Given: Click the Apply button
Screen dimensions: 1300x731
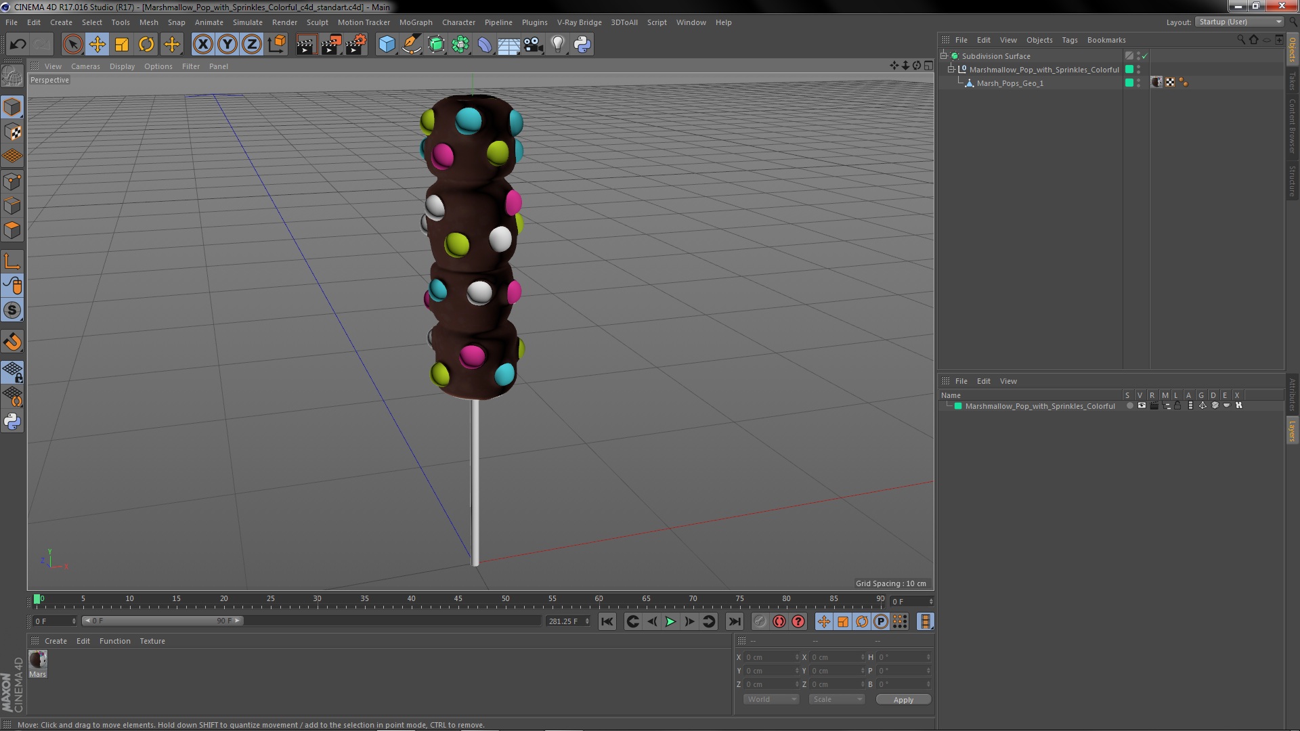Looking at the screenshot, I should (x=903, y=699).
